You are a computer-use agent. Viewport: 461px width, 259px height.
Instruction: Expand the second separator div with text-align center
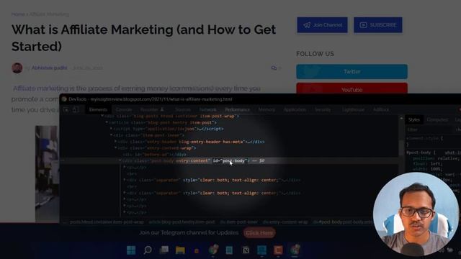pyautogui.click(x=125, y=193)
